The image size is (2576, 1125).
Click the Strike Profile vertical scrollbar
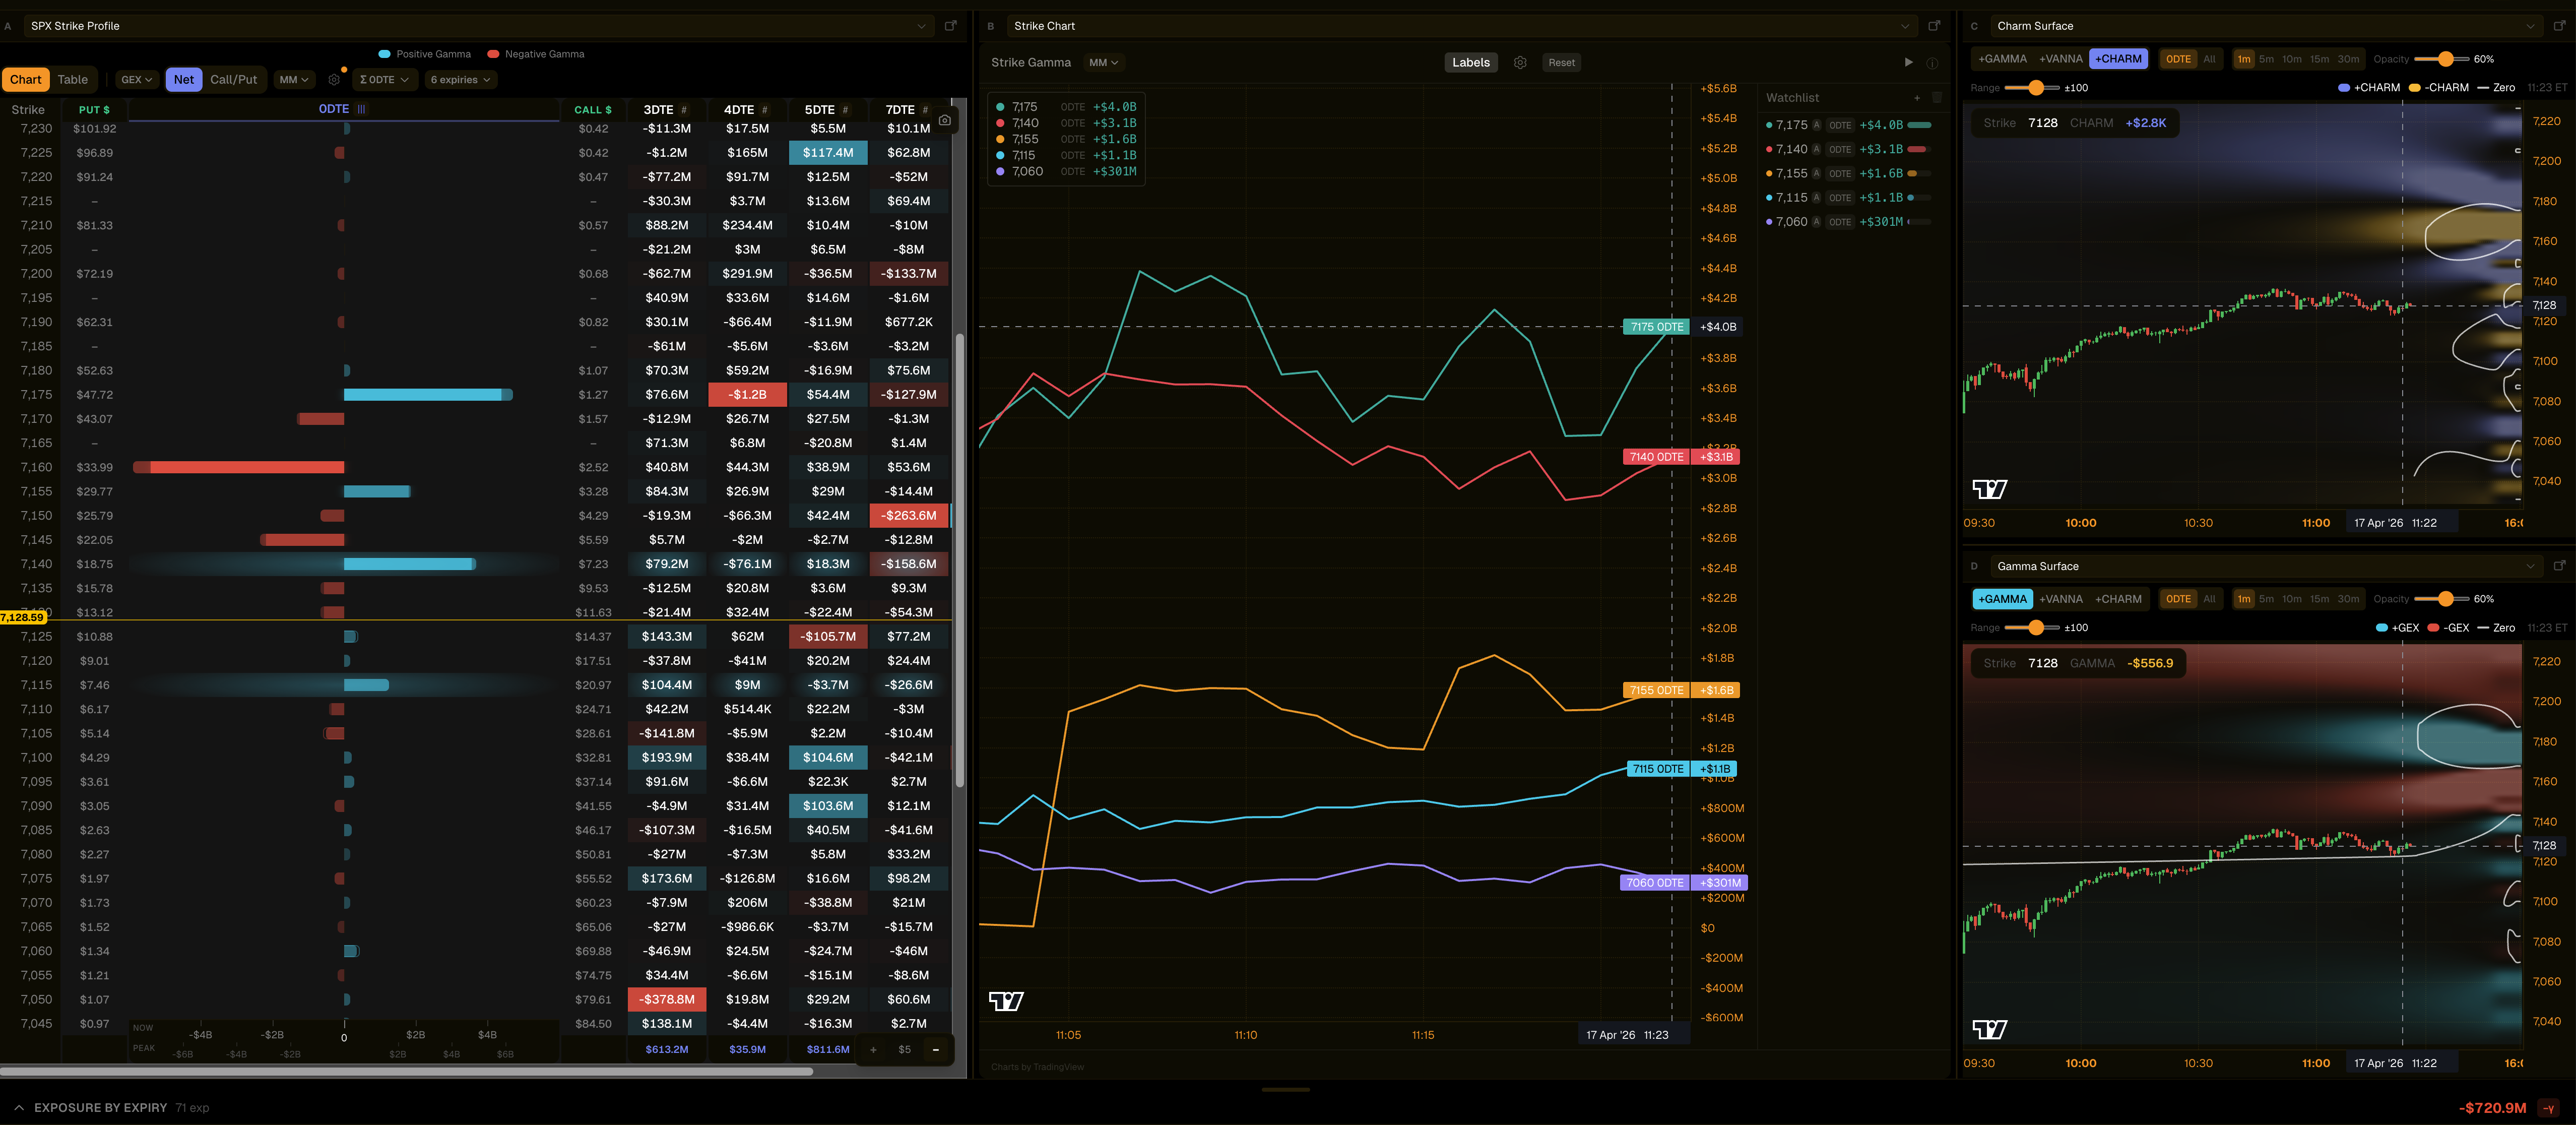[959, 560]
